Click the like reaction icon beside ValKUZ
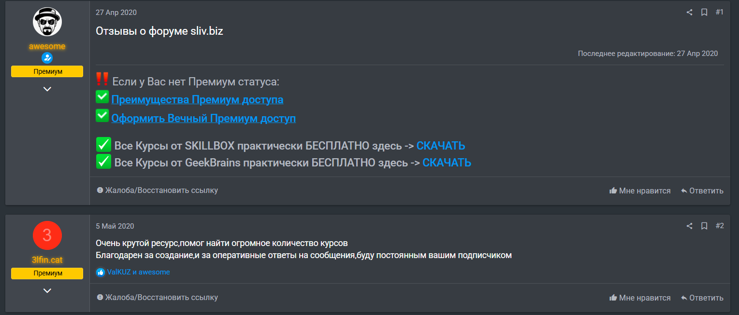This screenshot has width=739, height=315. pos(101,272)
